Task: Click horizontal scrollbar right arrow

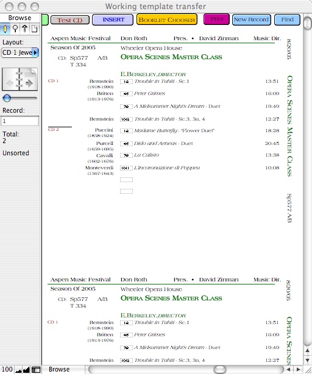Action: click(298, 370)
